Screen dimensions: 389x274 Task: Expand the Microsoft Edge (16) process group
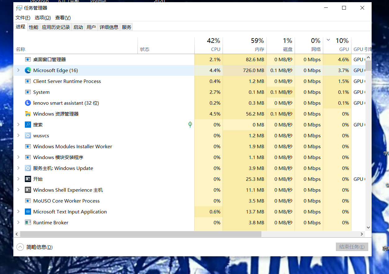[18, 70]
